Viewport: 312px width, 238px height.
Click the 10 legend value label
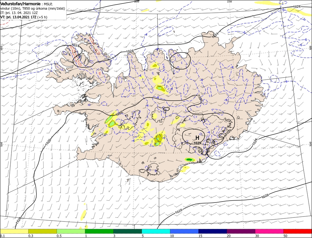[172, 236]
